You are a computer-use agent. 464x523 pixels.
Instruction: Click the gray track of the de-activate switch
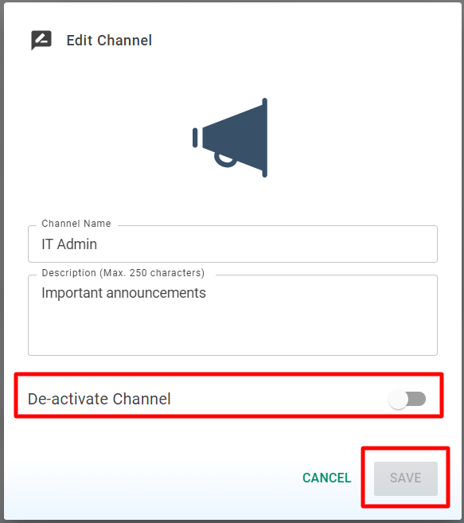(418, 399)
